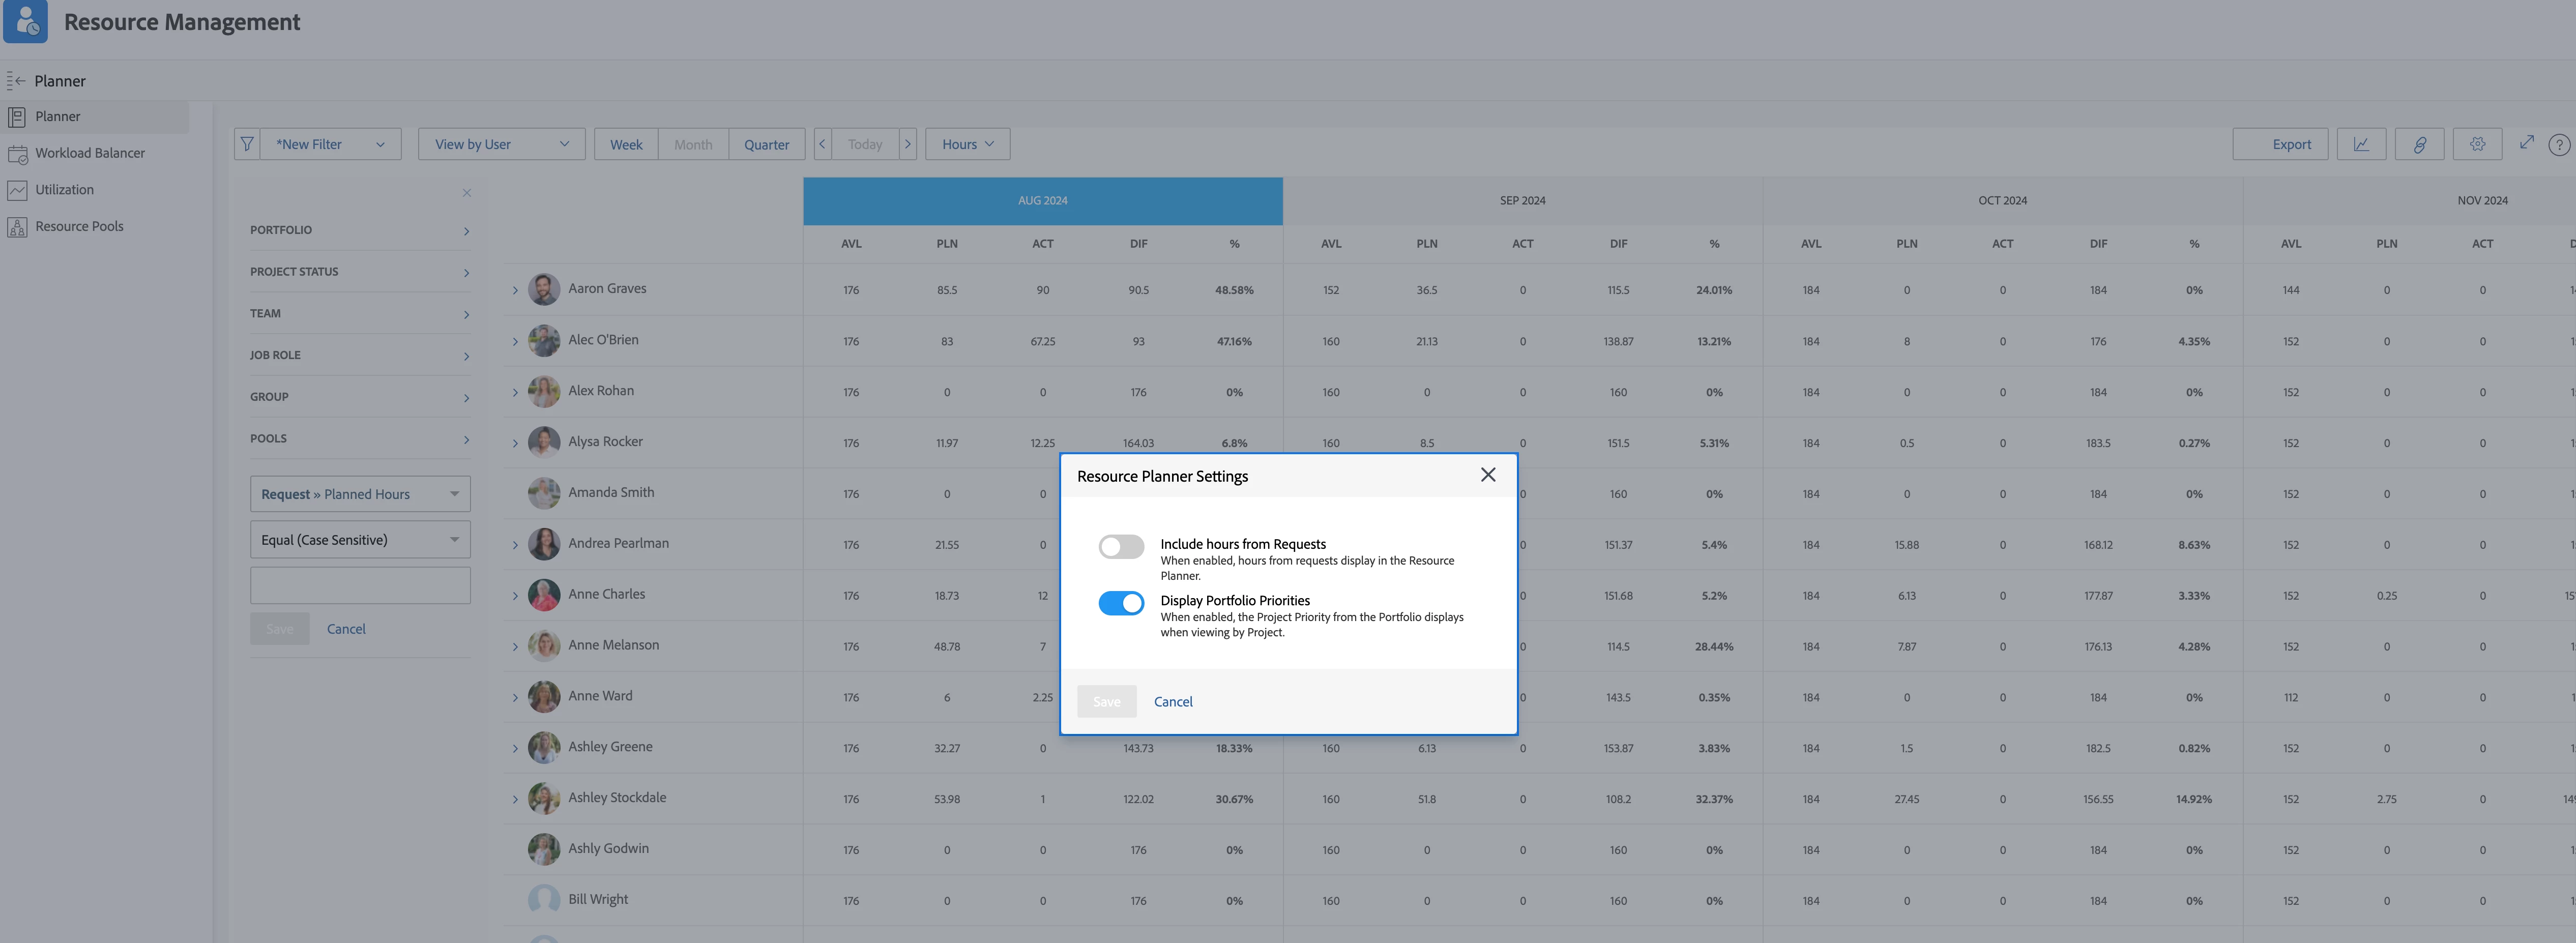Viewport: 2576px width, 943px height.
Task: Open the chart visualization icon button
Action: [x=2361, y=144]
